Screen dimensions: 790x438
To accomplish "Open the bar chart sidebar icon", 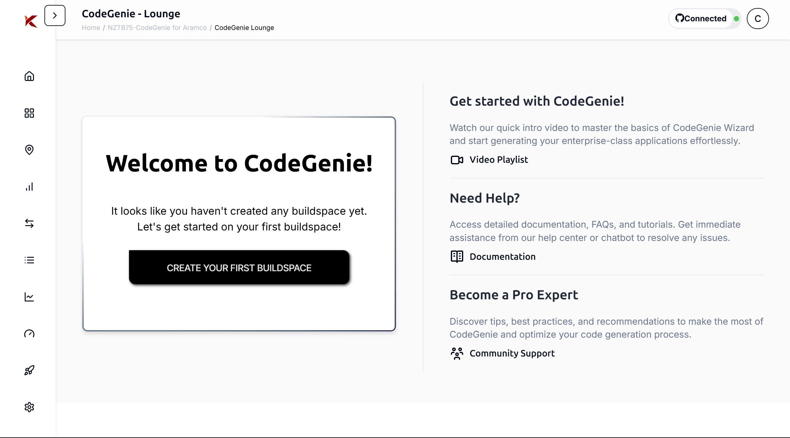I will [29, 187].
